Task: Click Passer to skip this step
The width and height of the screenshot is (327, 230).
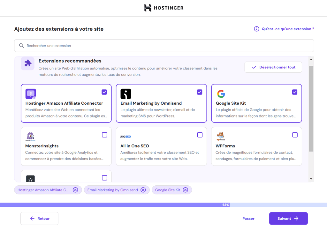Action: (x=248, y=219)
